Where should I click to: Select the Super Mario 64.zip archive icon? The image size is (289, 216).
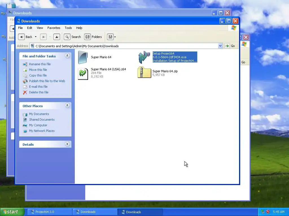(144, 72)
